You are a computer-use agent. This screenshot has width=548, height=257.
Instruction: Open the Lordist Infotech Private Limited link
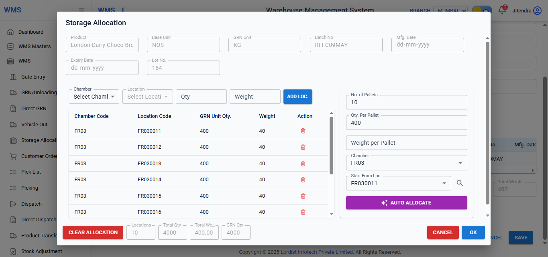(316, 252)
